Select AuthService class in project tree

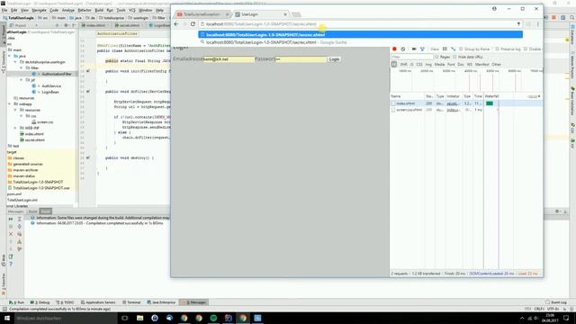click(x=51, y=86)
